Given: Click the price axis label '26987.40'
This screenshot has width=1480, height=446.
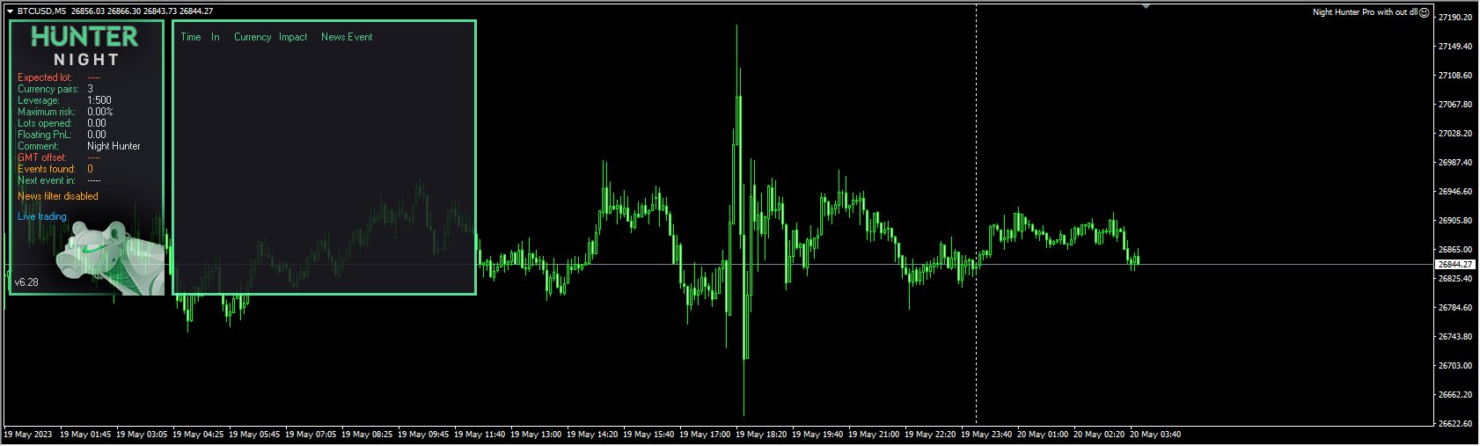Looking at the screenshot, I should (x=1455, y=163).
